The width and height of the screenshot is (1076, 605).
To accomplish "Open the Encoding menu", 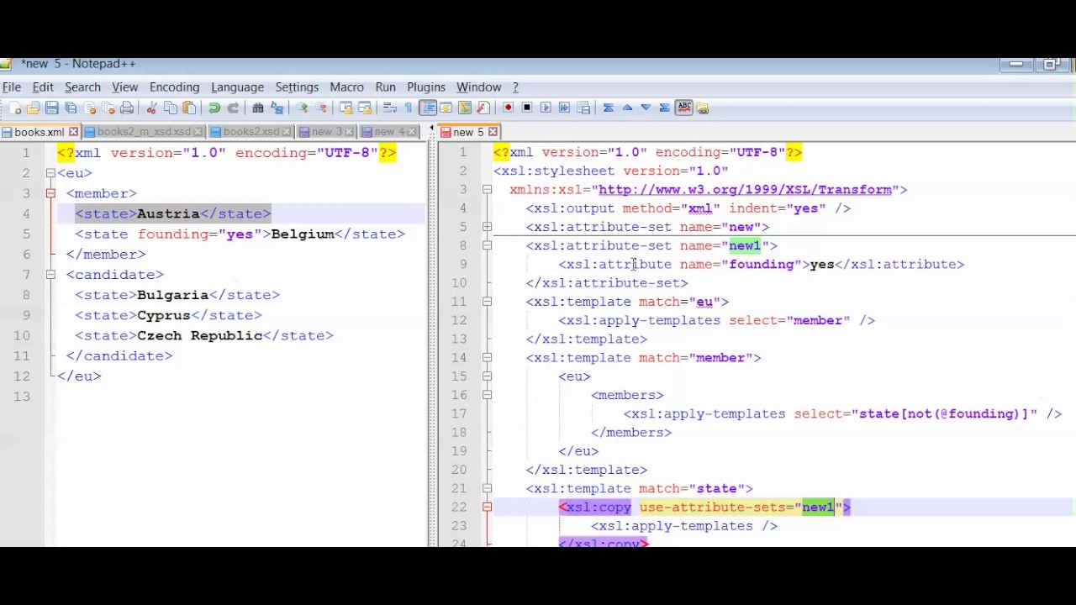I will pos(174,87).
